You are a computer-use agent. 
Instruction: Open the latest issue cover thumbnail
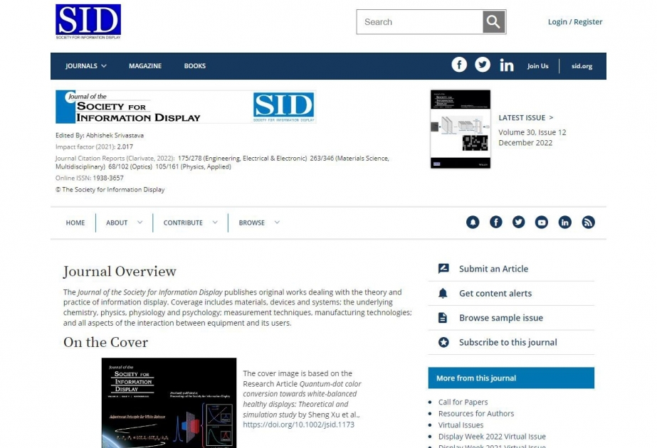click(461, 129)
